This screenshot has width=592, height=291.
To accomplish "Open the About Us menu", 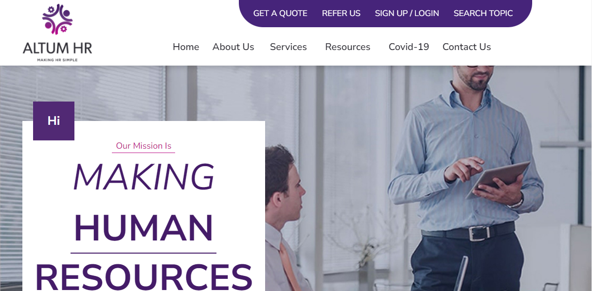I will click(233, 47).
